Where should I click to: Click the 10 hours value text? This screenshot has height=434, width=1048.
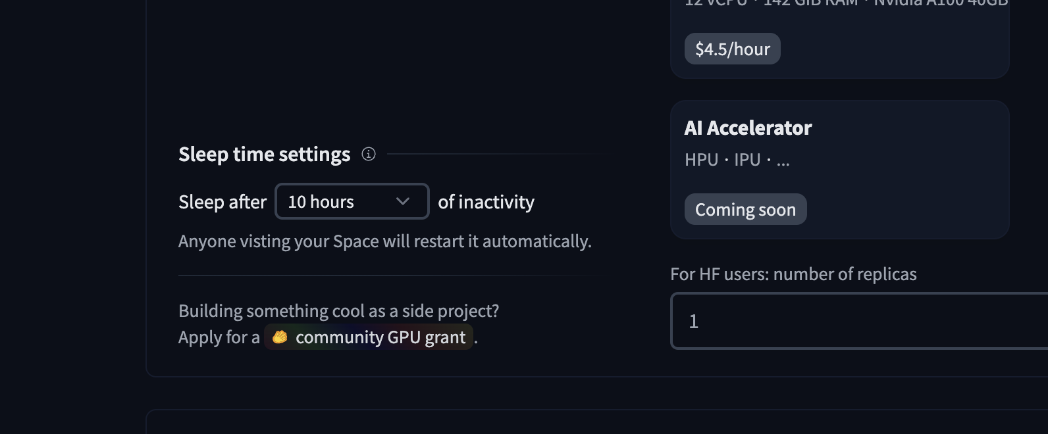coord(321,202)
